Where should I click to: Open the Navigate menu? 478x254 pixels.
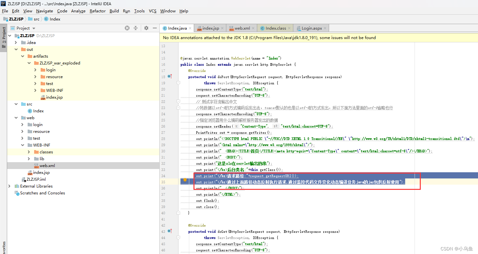pos(44,11)
